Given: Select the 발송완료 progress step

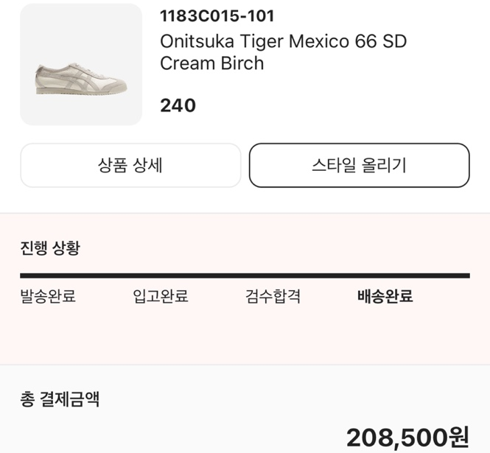Looking at the screenshot, I should 48,297.
